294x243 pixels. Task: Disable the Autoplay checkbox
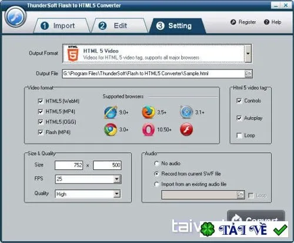(x=239, y=118)
